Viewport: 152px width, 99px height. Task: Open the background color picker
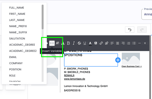pyautogui.click(x=96, y=43)
